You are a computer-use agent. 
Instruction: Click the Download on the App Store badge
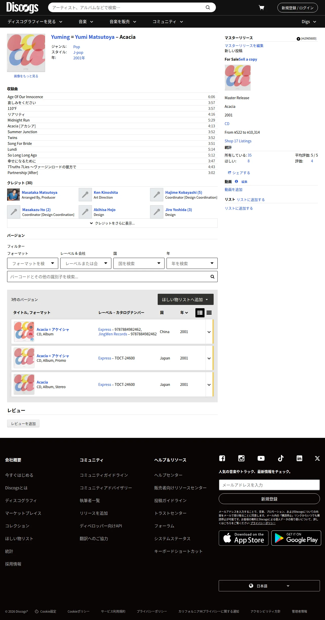pyautogui.click(x=243, y=538)
